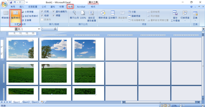Toggle the 標題 checkbox
The width and height of the screenshot is (205, 107).
(54, 16)
